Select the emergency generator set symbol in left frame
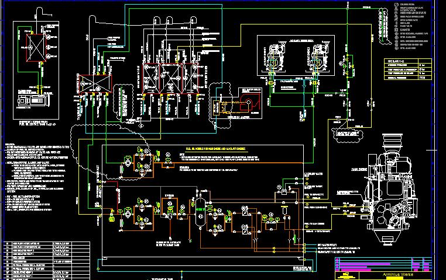Screen dimensions: 446x280 pyautogui.click(x=33, y=100)
